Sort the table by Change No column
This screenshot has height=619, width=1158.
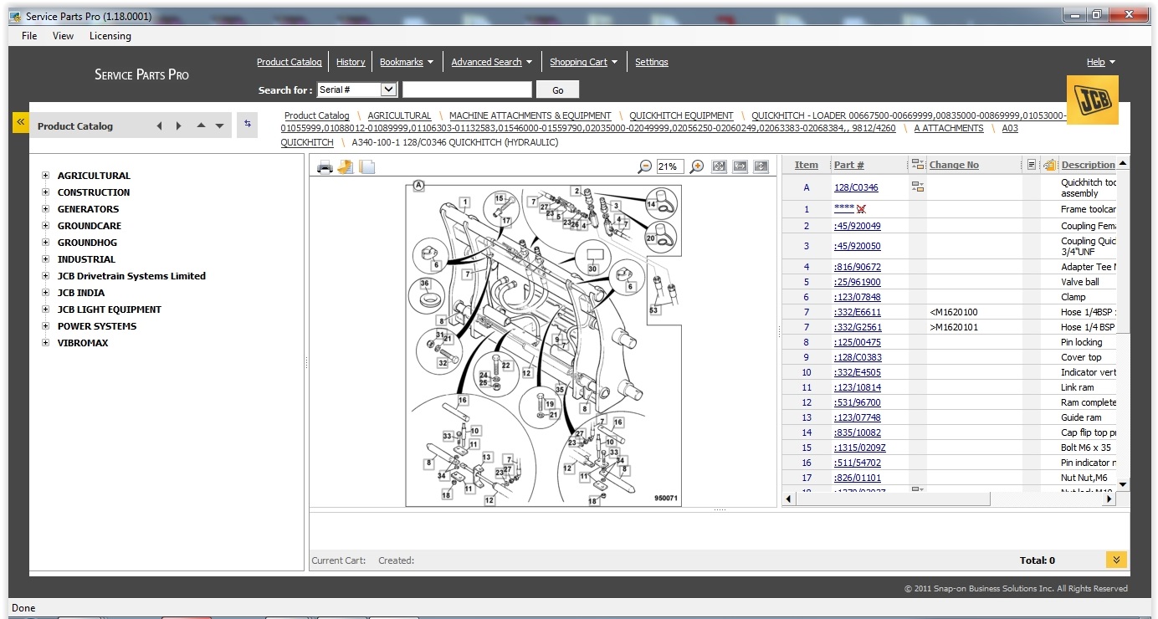coord(954,165)
